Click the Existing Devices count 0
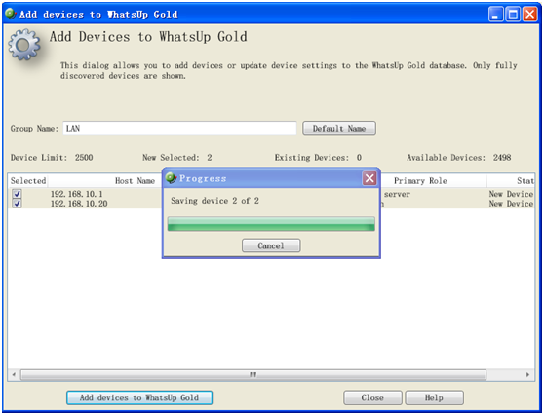544x415 pixels. point(359,158)
